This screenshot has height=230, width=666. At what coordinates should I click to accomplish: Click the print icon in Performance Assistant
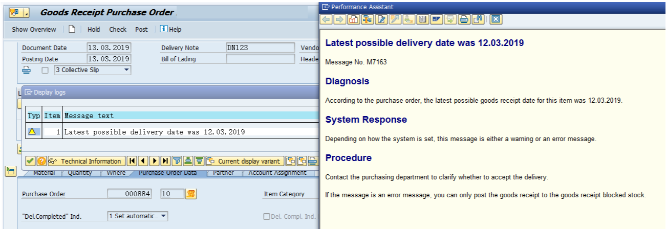[464, 20]
